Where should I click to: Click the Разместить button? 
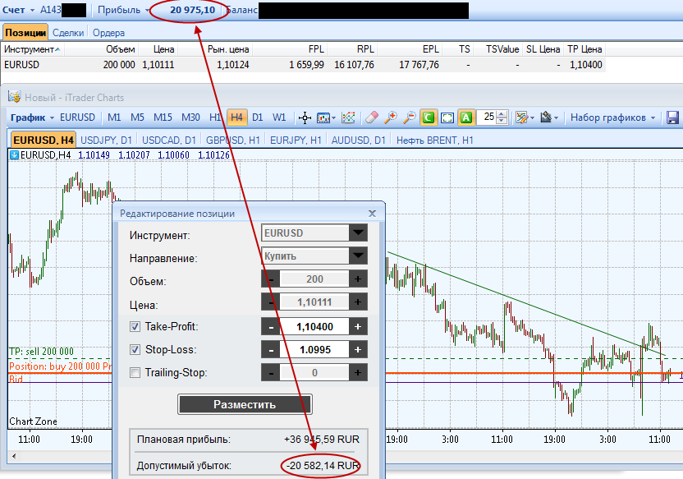click(245, 404)
